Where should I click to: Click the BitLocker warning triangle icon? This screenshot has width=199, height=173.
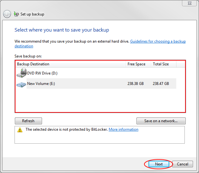pyautogui.click(x=20, y=130)
